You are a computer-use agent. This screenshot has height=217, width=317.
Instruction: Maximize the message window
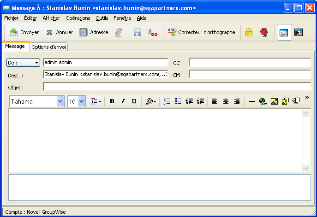(299, 8)
